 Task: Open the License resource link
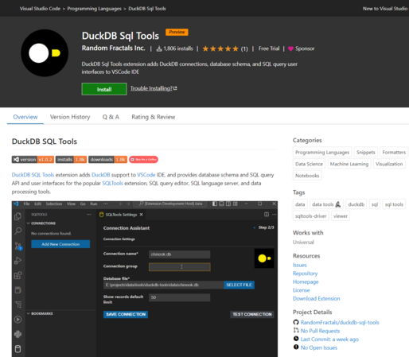pos(301,290)
